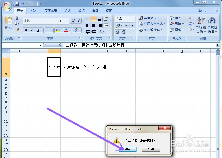Open the wén phonetic guide tool

[x=76, y=30]
